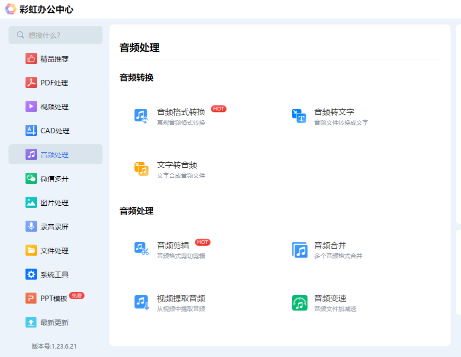This screenshot has height=357, width=461.
Task: Click the 音频处理 music note sidebar icon
Action: coord(31,154)
